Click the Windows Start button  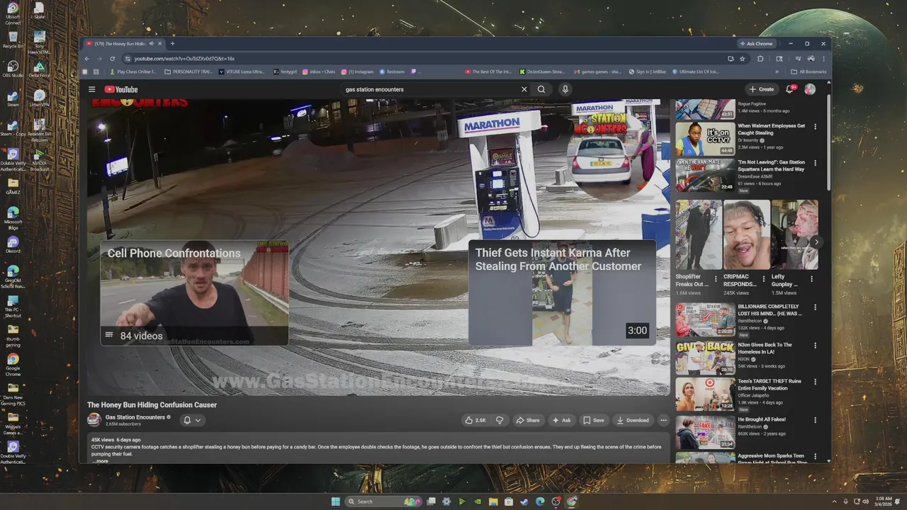336,501
